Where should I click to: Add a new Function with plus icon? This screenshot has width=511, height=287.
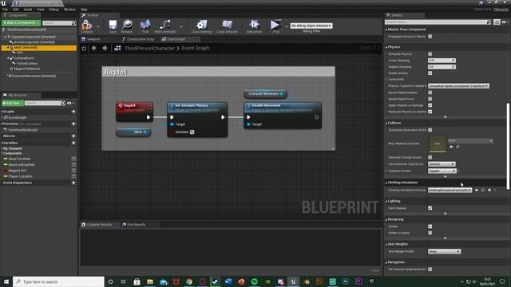tap(73, 124)
